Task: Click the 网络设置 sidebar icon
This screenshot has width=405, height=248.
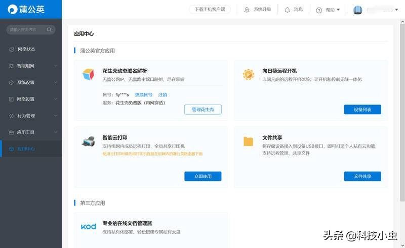Action: [11, 99]
